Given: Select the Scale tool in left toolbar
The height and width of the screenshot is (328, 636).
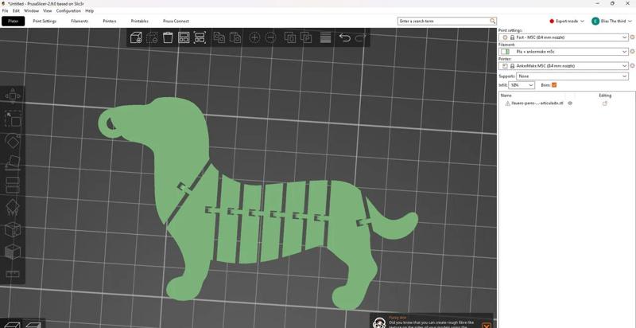Looking at the screenshot, I should click(13, 118).
